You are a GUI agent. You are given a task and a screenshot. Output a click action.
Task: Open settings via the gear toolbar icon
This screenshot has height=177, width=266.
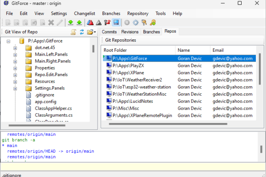click(x=136, y=23)
